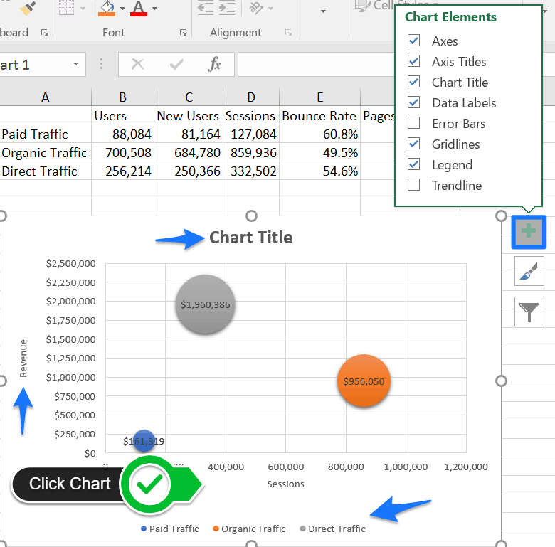
Task: Select cell with value 684,780
Action: 189,152
